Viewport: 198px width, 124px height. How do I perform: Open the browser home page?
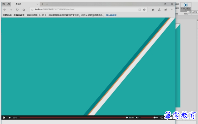click(x=24, y=10)
